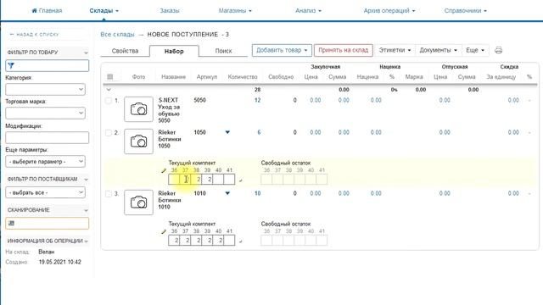Select checkbox for Rieker 1050 row
The height and width of the screenshot is (305, 543).
109,133
